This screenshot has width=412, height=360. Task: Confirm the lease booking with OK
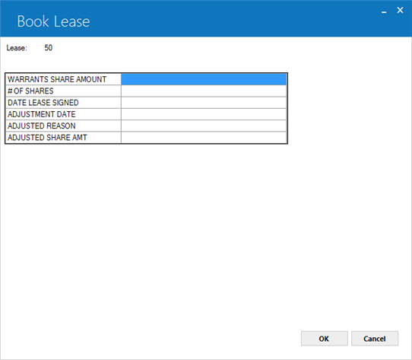(325, 339)
